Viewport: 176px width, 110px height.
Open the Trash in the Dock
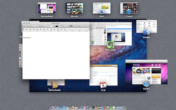124,108
